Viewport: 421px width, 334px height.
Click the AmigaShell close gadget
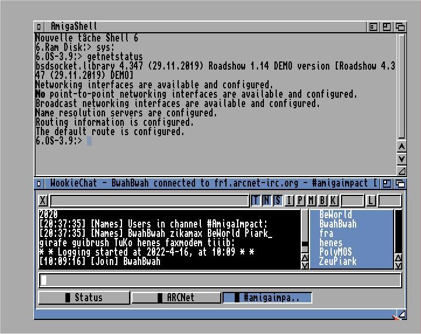click(39, 27)
